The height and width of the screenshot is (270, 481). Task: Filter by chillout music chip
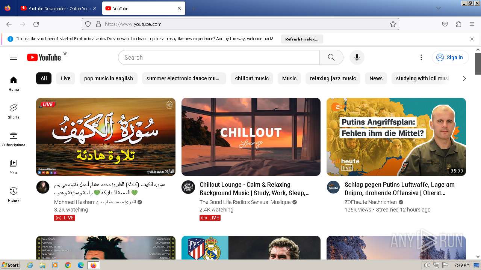pyautogui.click(x=252, y=78)
